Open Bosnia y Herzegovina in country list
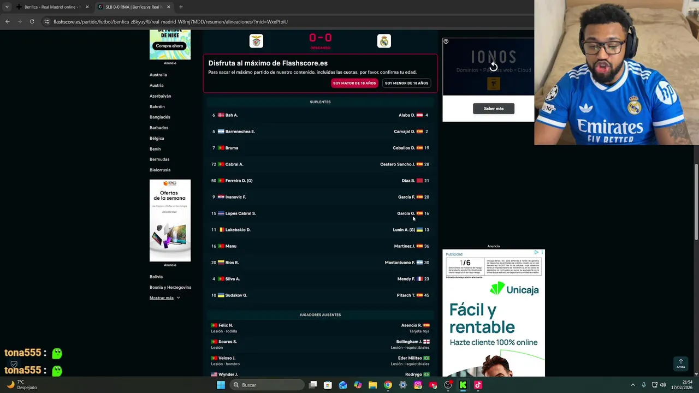Image resolution: width=699 pixels, height=393 pixels. click(170, 287)
